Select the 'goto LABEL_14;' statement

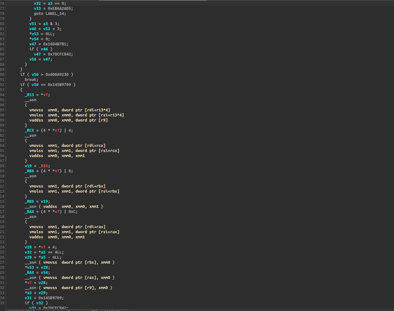pos(50,13)
